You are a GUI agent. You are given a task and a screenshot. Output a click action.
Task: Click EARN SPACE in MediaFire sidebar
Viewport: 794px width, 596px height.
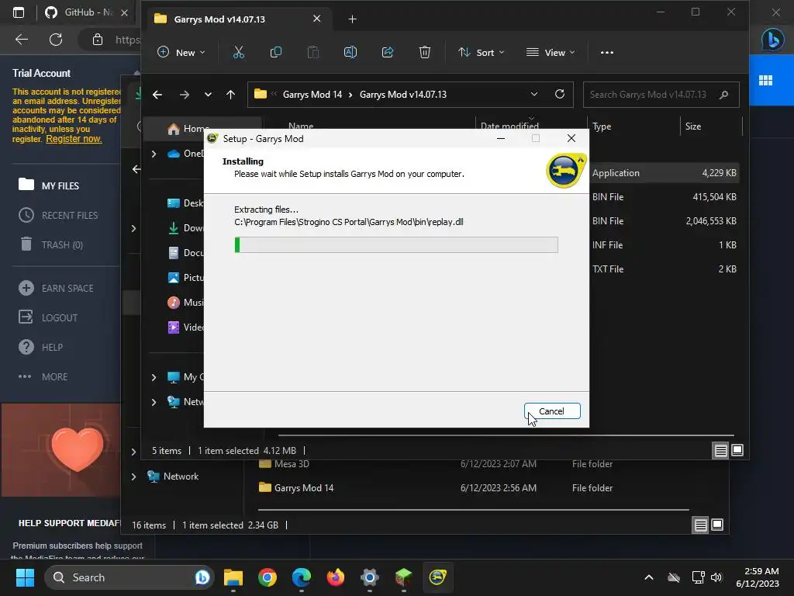(x=57, y=289)
